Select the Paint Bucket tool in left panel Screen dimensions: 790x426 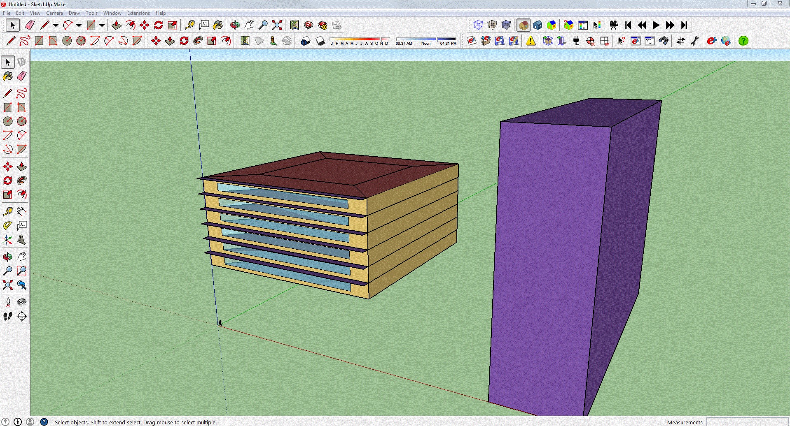[x=7, y=76]
